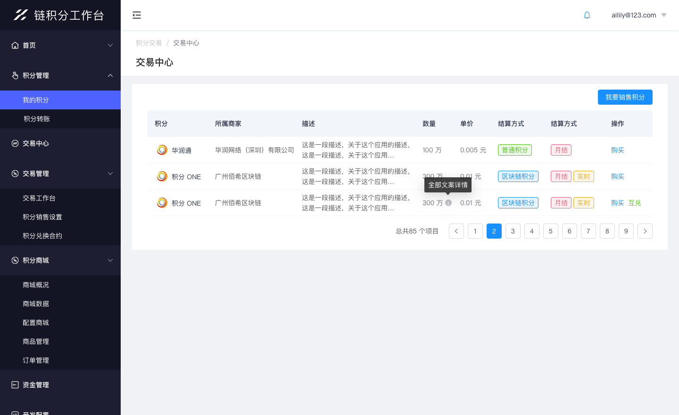Image resolution: width=679 pixels, height=415 pixels.
Task: Click 区块链积分 tag in last row
Action: tap(518, 203)
